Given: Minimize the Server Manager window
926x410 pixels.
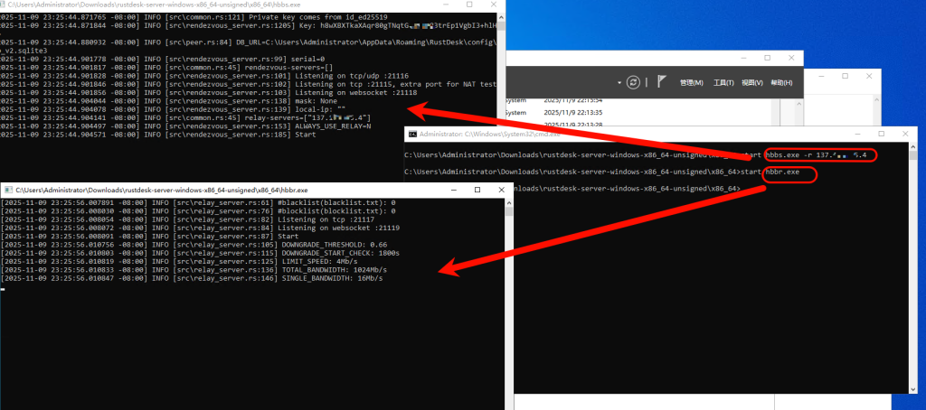Looking at the screenshot, I should coord(745,58).
